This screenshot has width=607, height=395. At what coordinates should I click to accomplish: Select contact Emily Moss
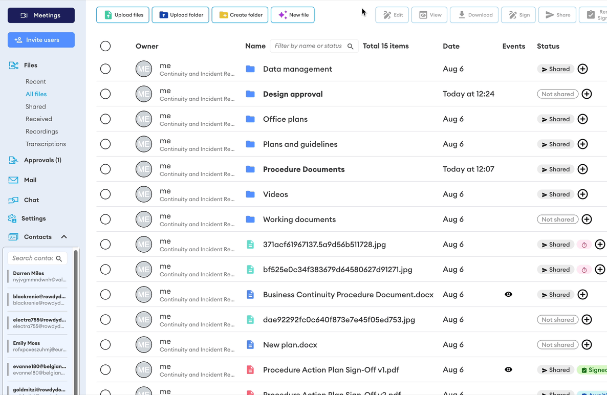click(38, 346)
